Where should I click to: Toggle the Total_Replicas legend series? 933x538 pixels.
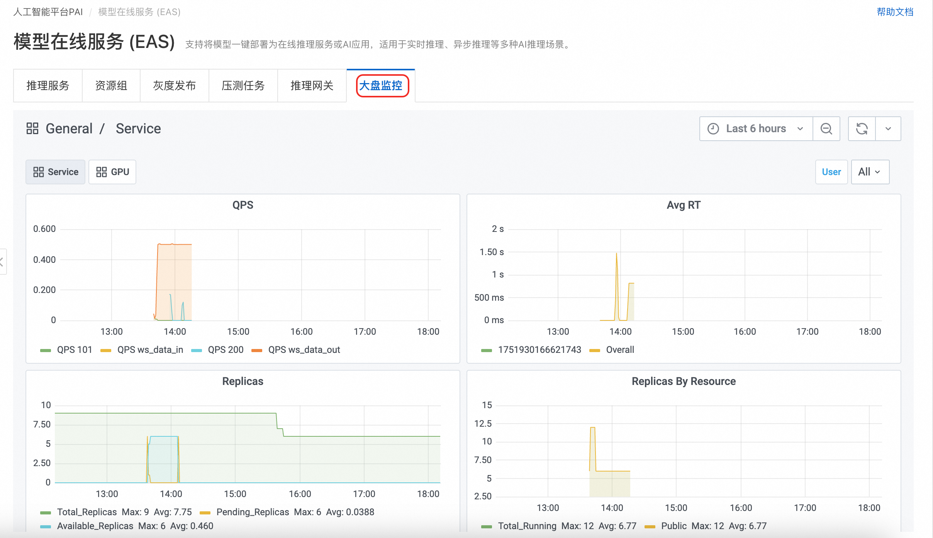(x=87, y=512)
